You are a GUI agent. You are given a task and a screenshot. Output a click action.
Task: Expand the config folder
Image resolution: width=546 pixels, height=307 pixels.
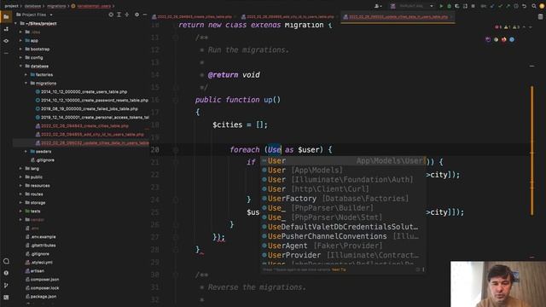[x=20, y=58]
